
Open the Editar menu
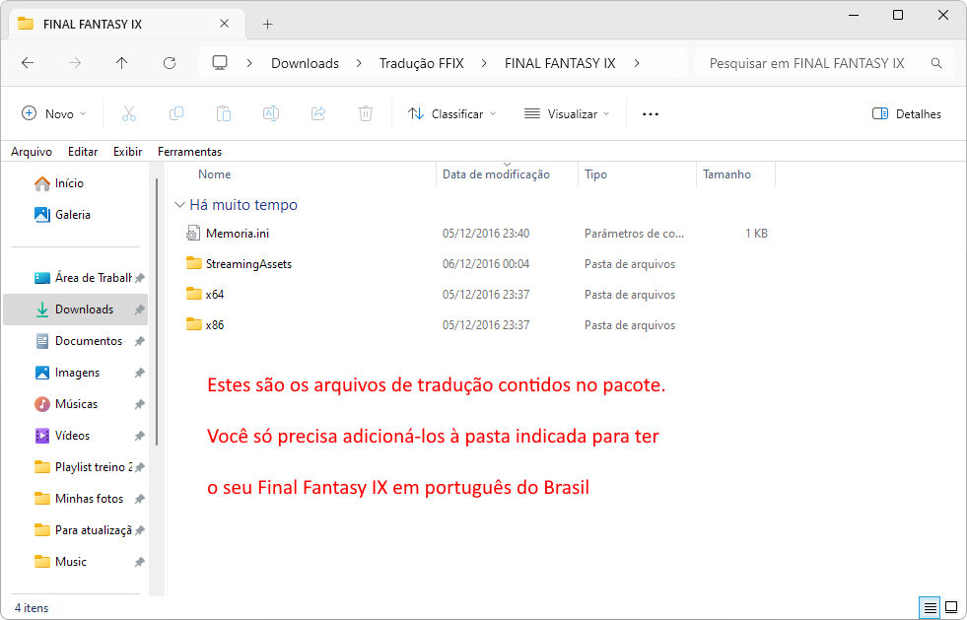pos(83,151)
